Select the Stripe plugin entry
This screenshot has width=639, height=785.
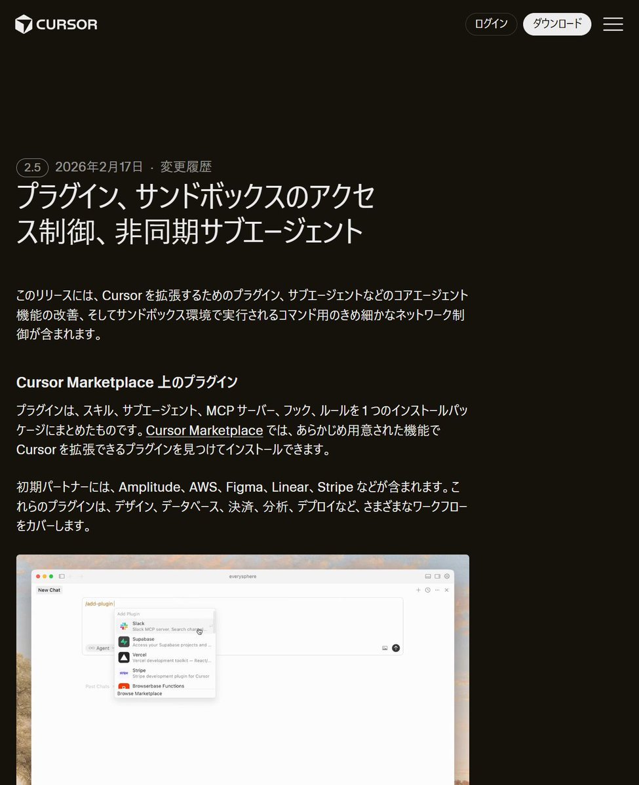165,673
